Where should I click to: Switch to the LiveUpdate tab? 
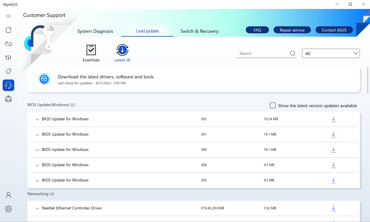[x=147, y=31]
